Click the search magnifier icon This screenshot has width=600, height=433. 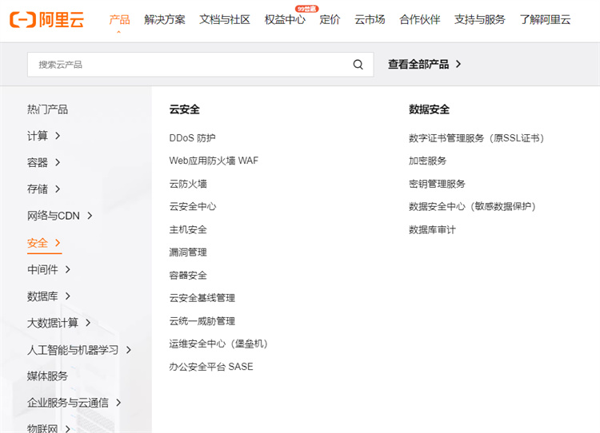point(358,65)
